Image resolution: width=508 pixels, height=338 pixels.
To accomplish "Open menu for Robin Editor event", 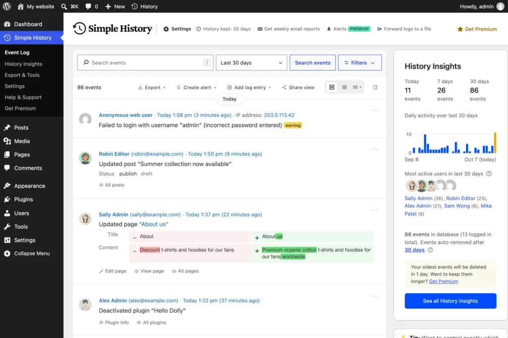I will click(375, 150).
